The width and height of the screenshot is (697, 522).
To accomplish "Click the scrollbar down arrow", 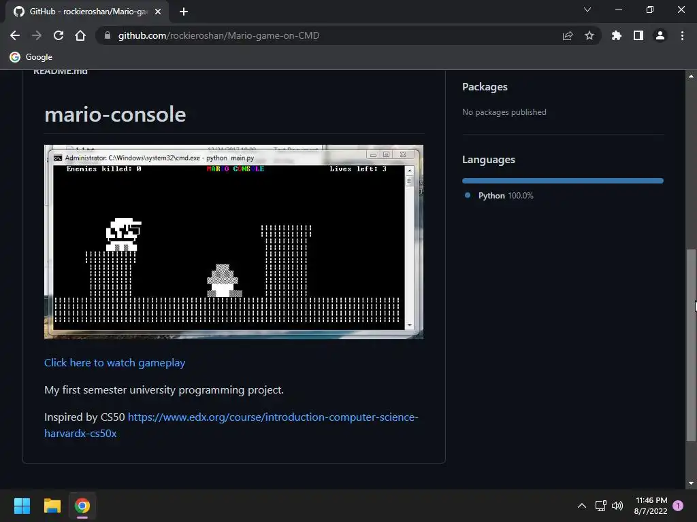I will tap(691, 483).
